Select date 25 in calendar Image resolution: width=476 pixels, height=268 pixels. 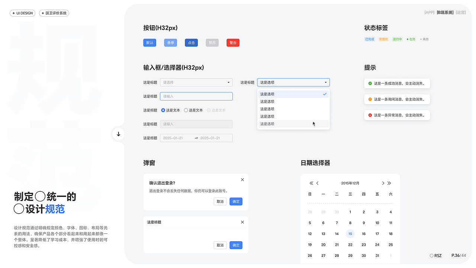390,245
